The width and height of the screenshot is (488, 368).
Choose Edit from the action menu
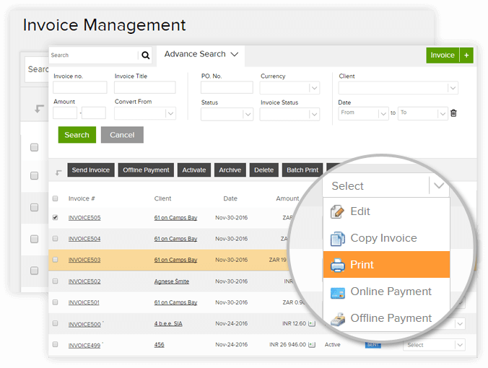click(x=386, y=211)
